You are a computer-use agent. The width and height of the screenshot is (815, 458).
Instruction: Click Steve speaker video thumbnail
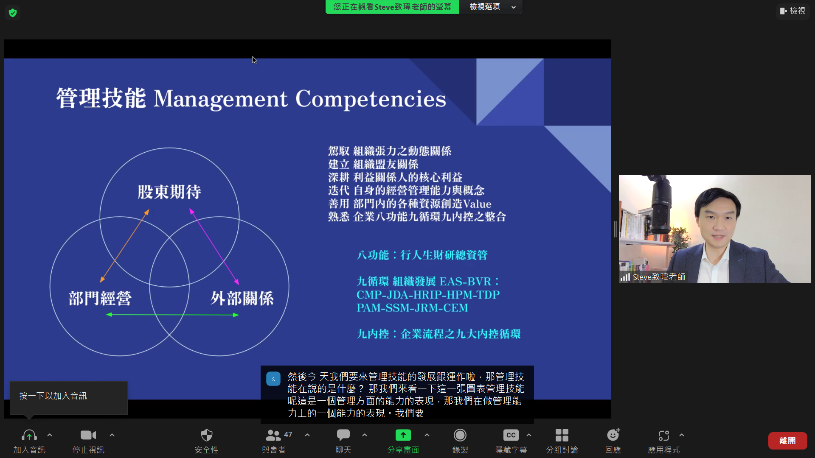tap(714, 229)
